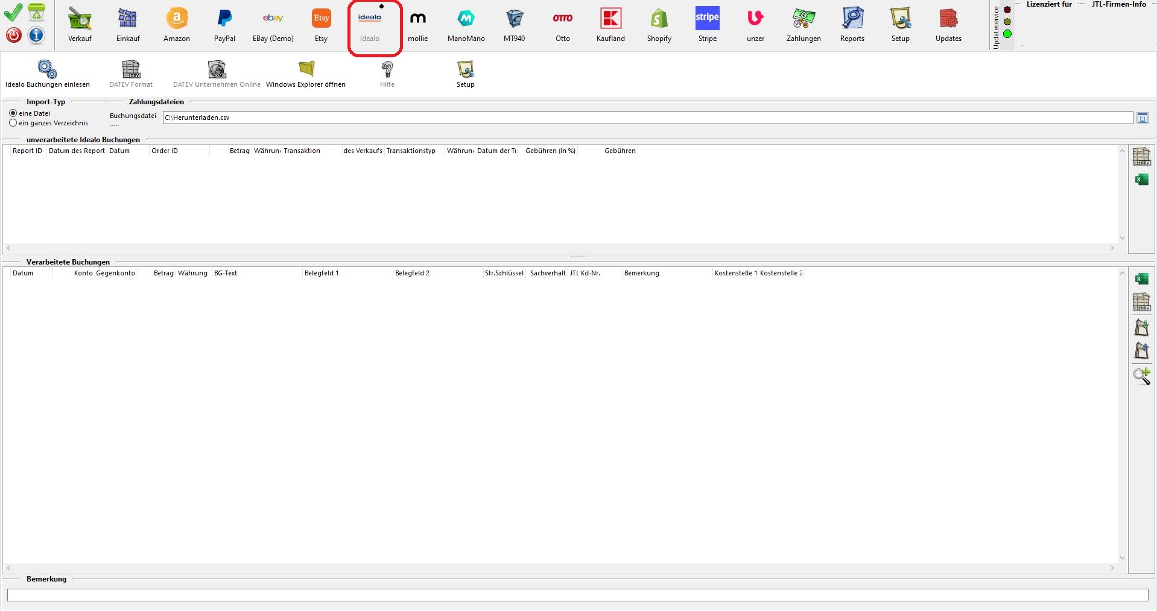Click the green recycle bin icon
This screenshot has height=611, width=1157.
click(36, 12)
